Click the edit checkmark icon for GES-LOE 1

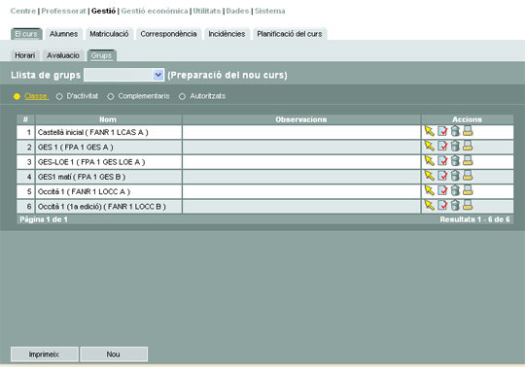point(442,161)
